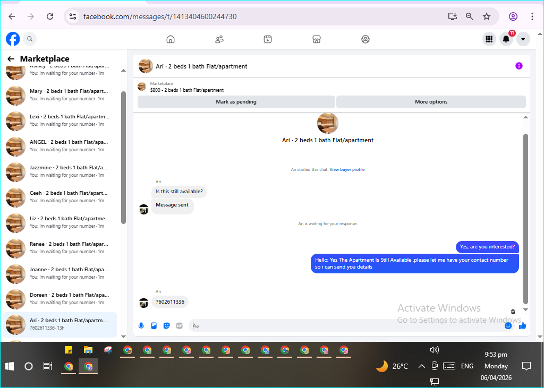Open File Explorer on taskbar
This screenshot has width=544, height=388.
88,350
